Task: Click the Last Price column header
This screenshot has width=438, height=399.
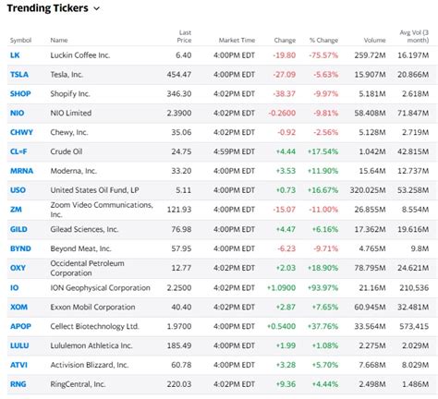Action: [x=184, y=36]
